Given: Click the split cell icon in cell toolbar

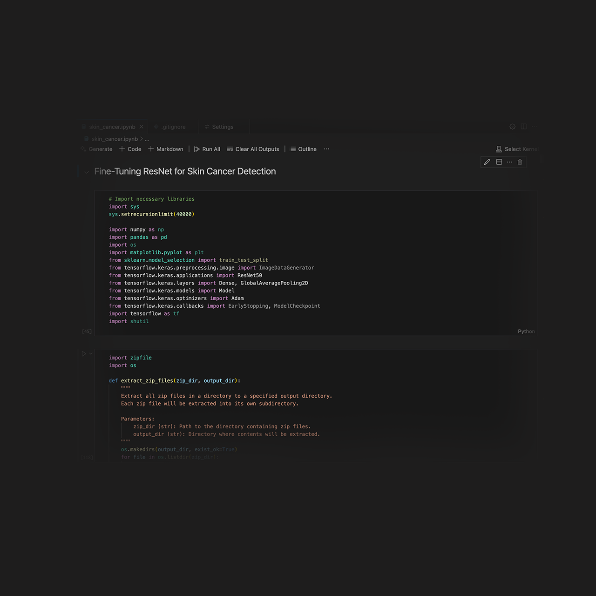Looking at the screenshot, I should click(499, 162).
